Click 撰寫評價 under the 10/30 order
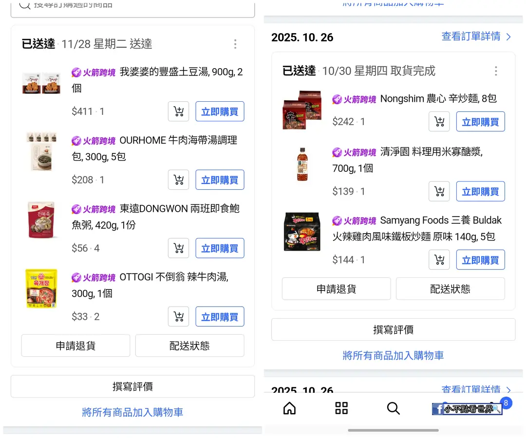The image size is (526, 438). click(393, 329)
